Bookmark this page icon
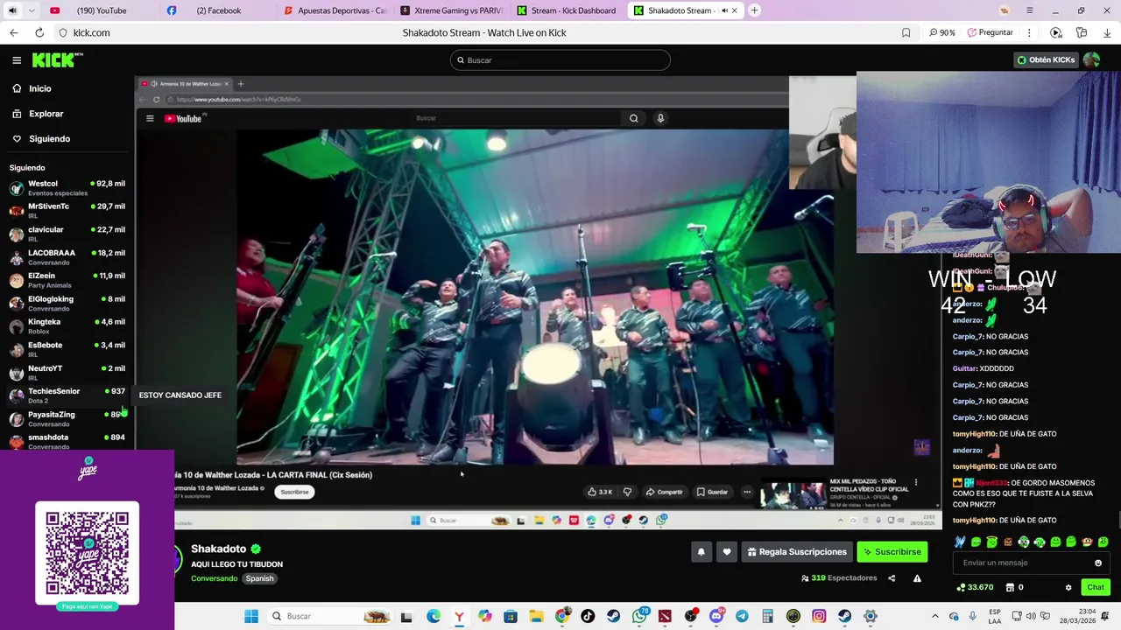1121x630 pixels. 906,32
